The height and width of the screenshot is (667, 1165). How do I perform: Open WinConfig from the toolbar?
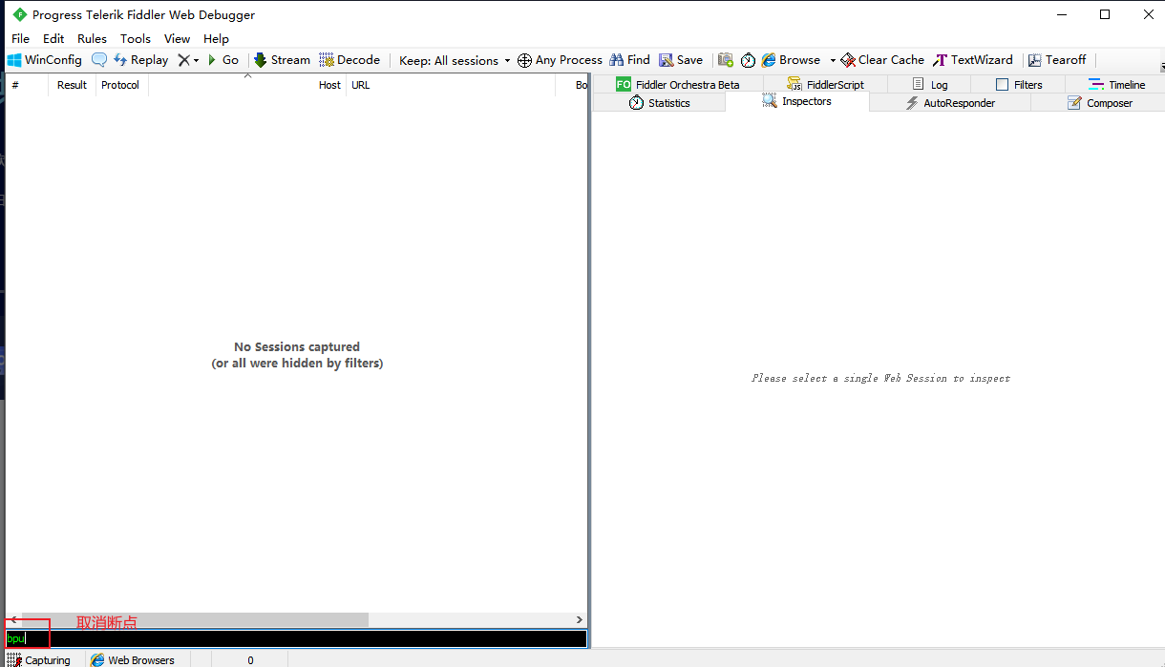45,60
